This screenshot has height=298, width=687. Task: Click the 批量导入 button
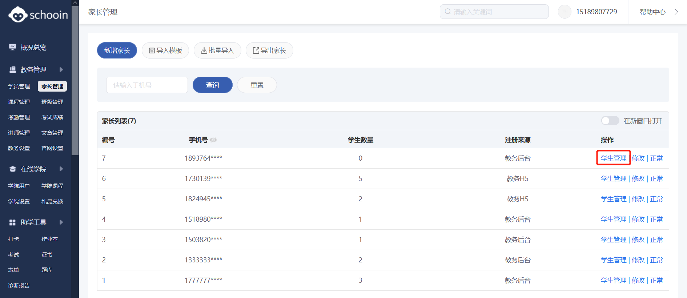coord(217,50)
